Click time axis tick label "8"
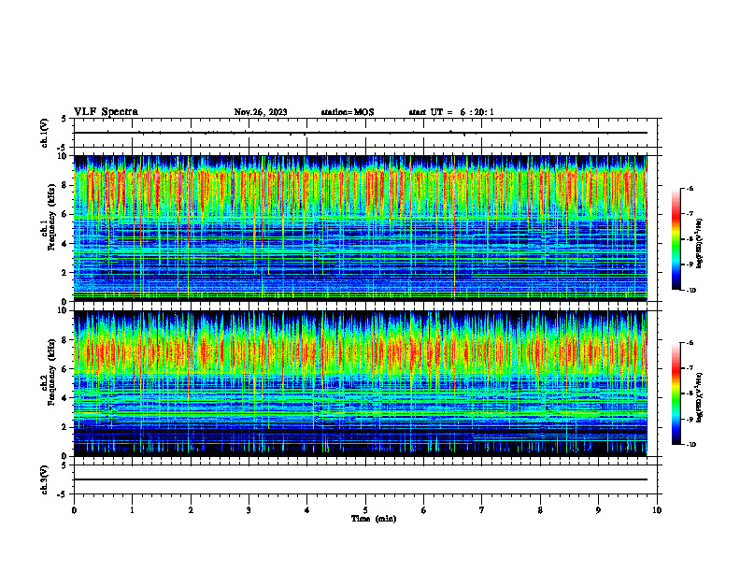 540,510
